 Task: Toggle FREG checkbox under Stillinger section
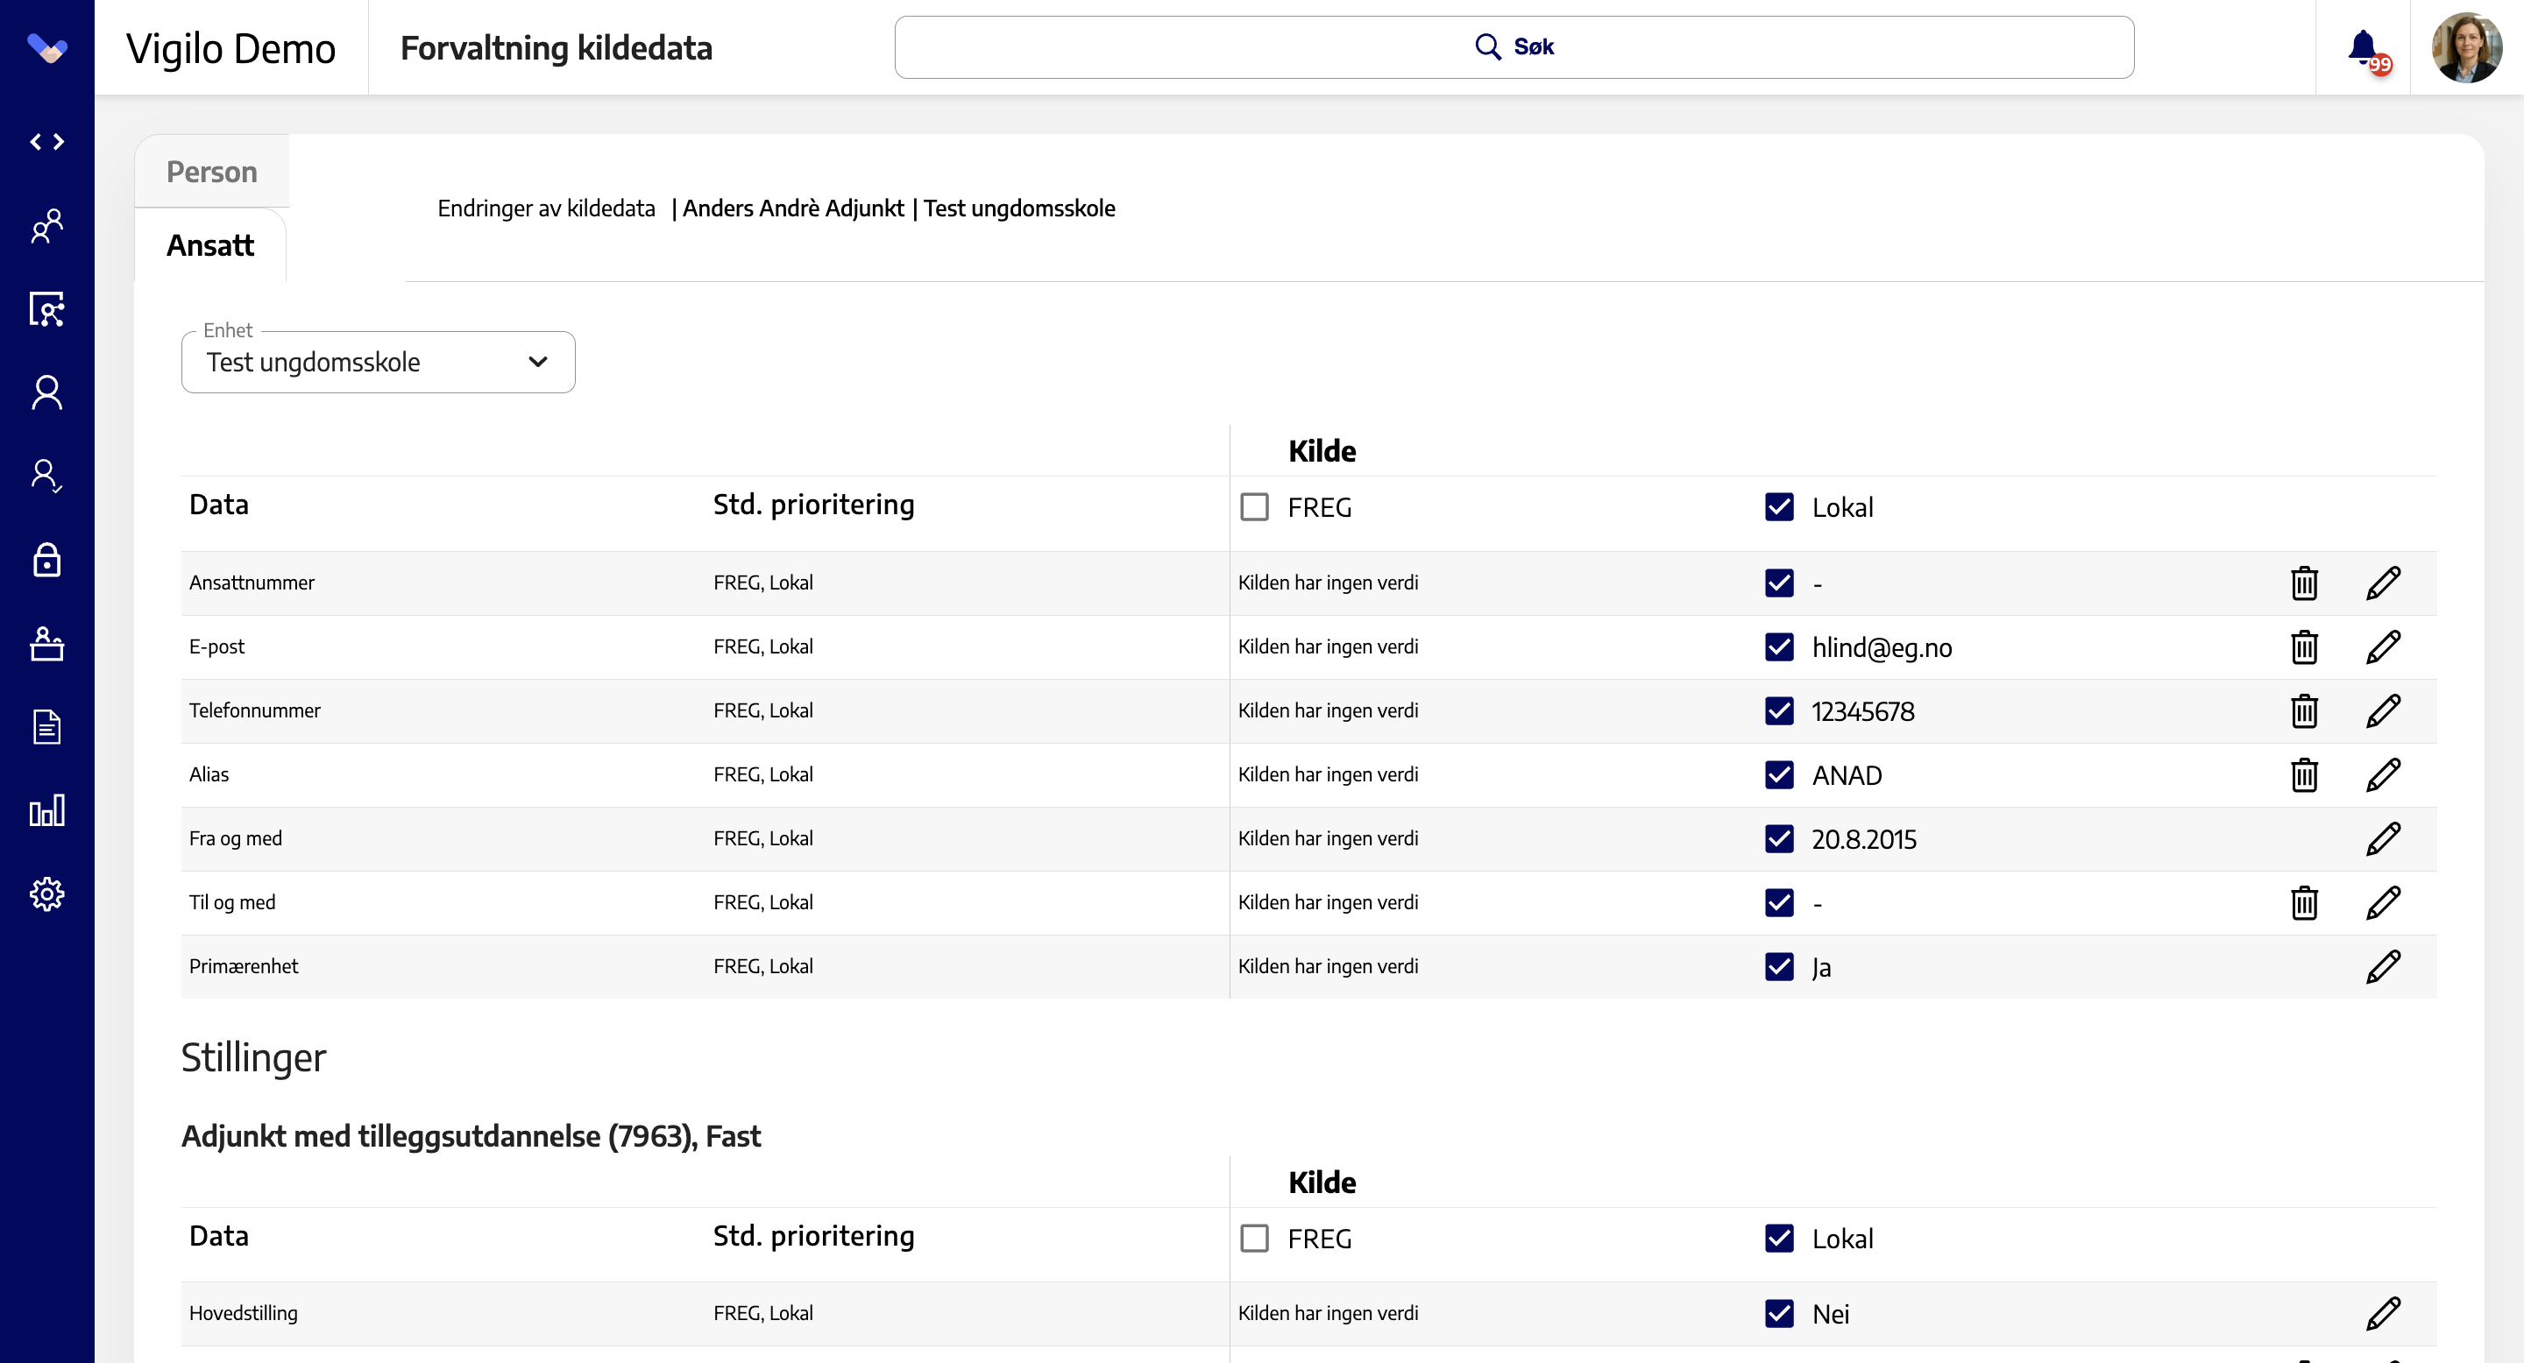1254,1239
